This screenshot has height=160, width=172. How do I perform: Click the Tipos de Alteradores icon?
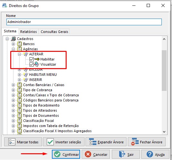[x=20, y=110]
